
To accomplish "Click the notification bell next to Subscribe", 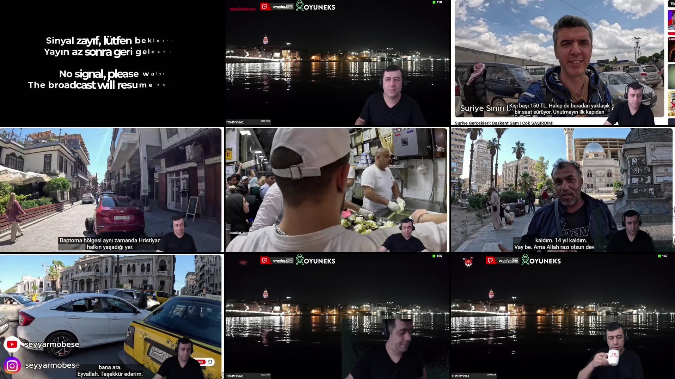I will click(x=210, y=362).
